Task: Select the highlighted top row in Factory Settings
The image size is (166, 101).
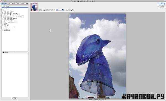Action: 15,8
